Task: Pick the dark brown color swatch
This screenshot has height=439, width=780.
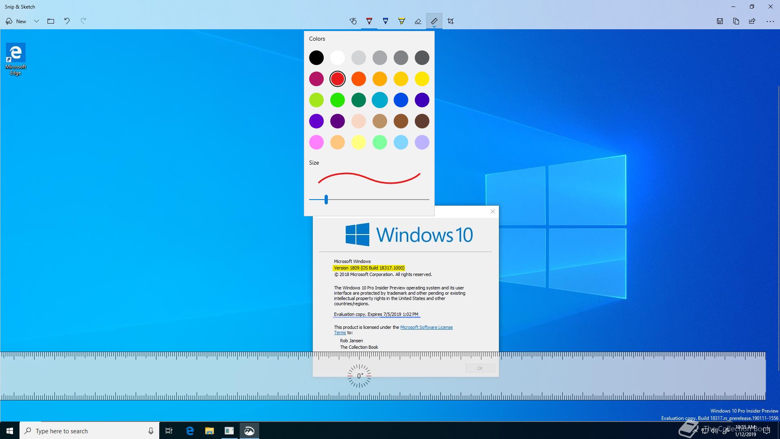Action: click(x=422, y=121)
